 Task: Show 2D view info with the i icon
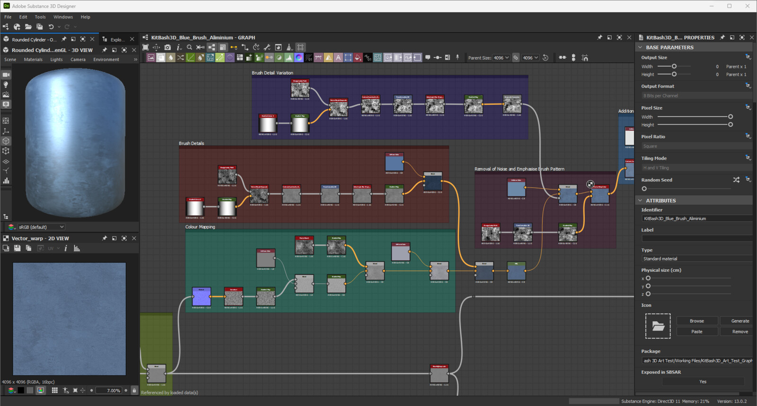tap(66, 248)
